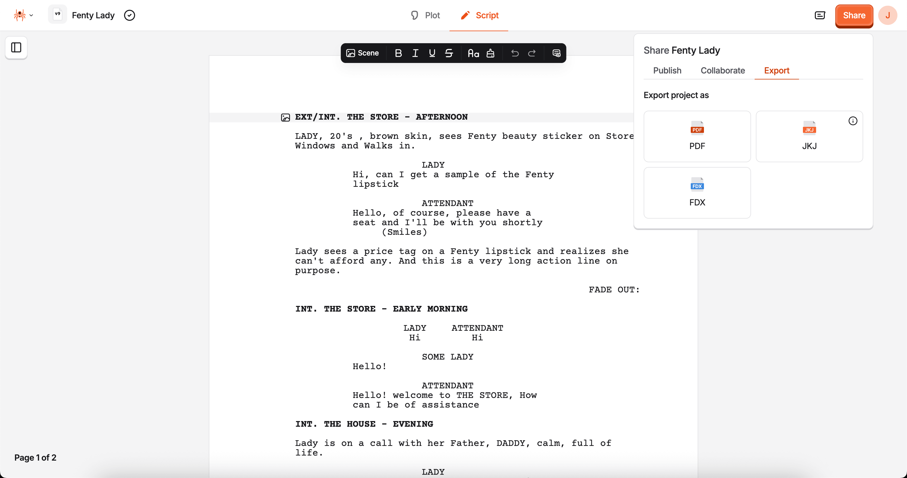
Task: Open the Publish tab
Action: (x=667, y=70)
